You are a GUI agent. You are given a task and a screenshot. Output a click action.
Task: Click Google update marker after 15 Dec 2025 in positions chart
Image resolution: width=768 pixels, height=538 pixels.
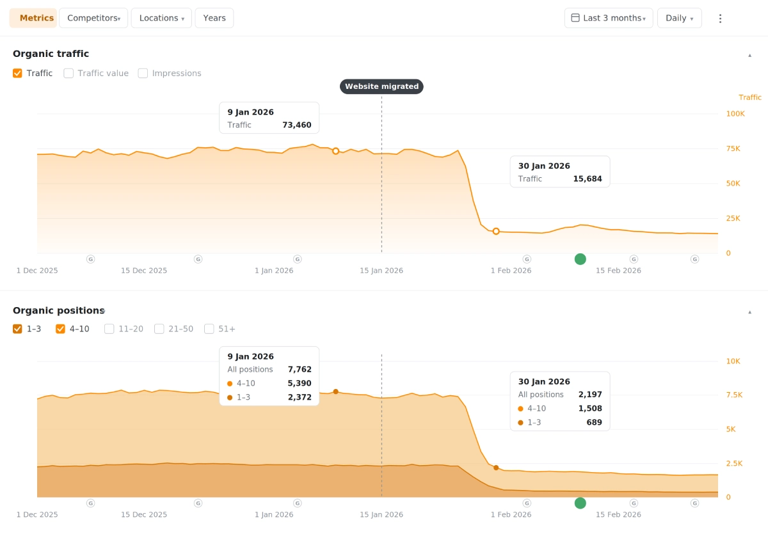click(x=198, y=503)
